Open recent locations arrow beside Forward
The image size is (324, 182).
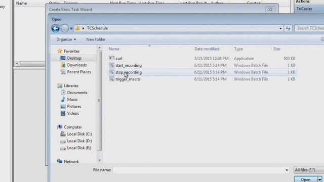[71, 28]
